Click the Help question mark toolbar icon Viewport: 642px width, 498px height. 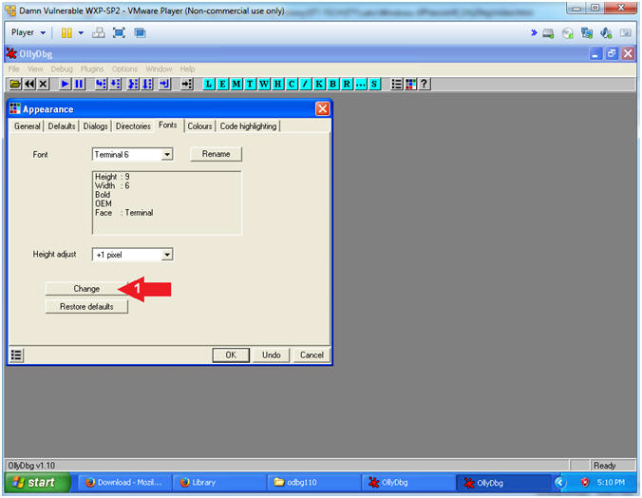coord(425,84)
